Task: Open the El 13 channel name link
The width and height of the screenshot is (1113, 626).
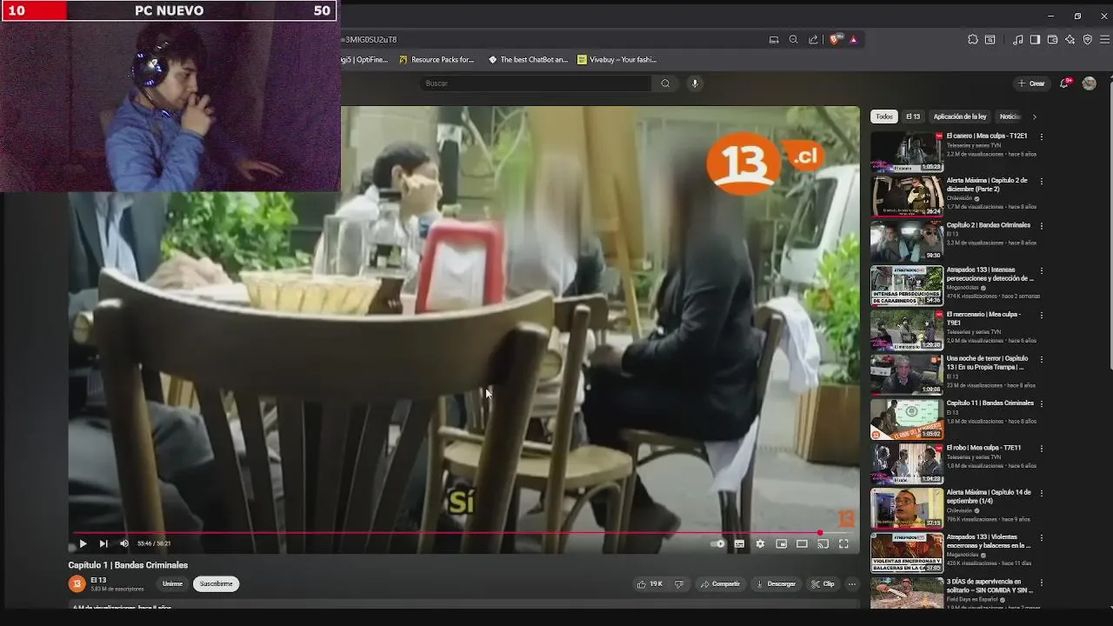Action: (98, 580)
